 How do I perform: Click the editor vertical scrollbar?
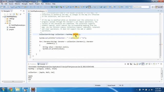(x=160, y=45)
